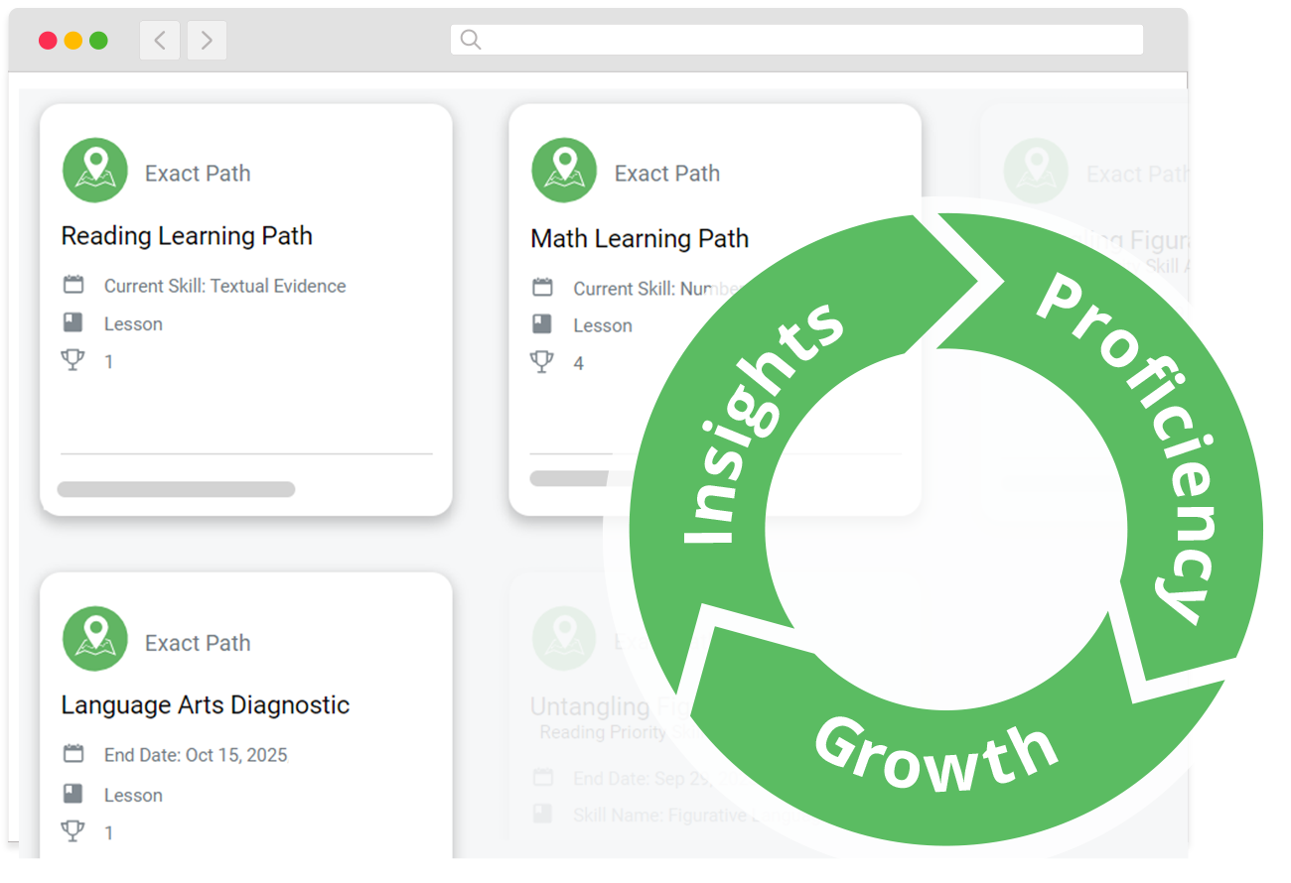Click the browser address search field
Viewport: 1291px width, 883px height.
coord(796,40)
